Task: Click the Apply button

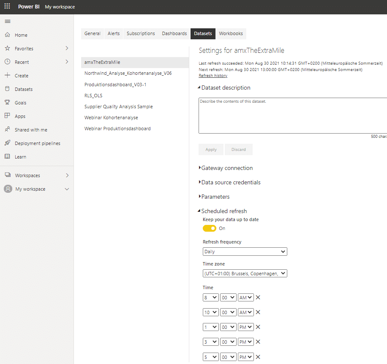Action: [211, 149]
